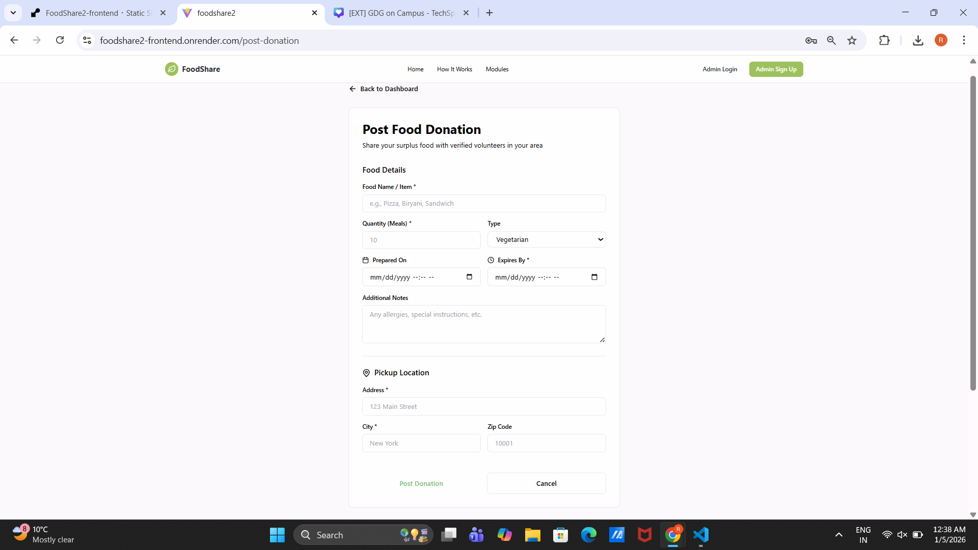Open the Prepared On calendar picker icon

coord(469,277)
